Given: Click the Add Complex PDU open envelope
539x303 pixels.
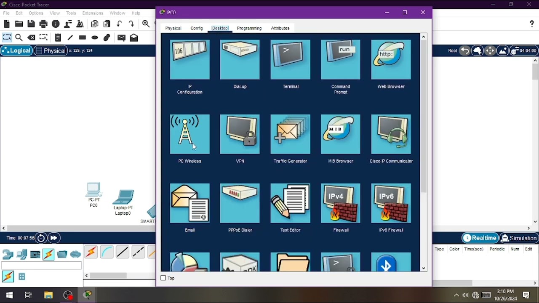Looking at the screenshot, I should click(134, 37).
